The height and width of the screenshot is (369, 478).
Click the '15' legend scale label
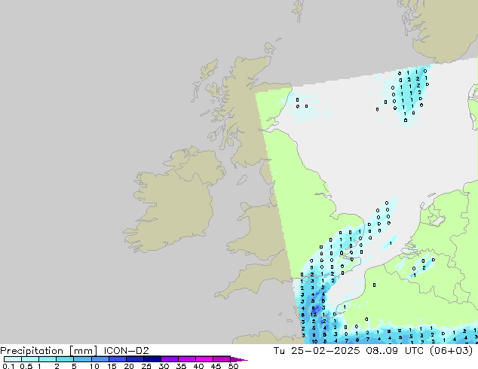coord(112,366)
